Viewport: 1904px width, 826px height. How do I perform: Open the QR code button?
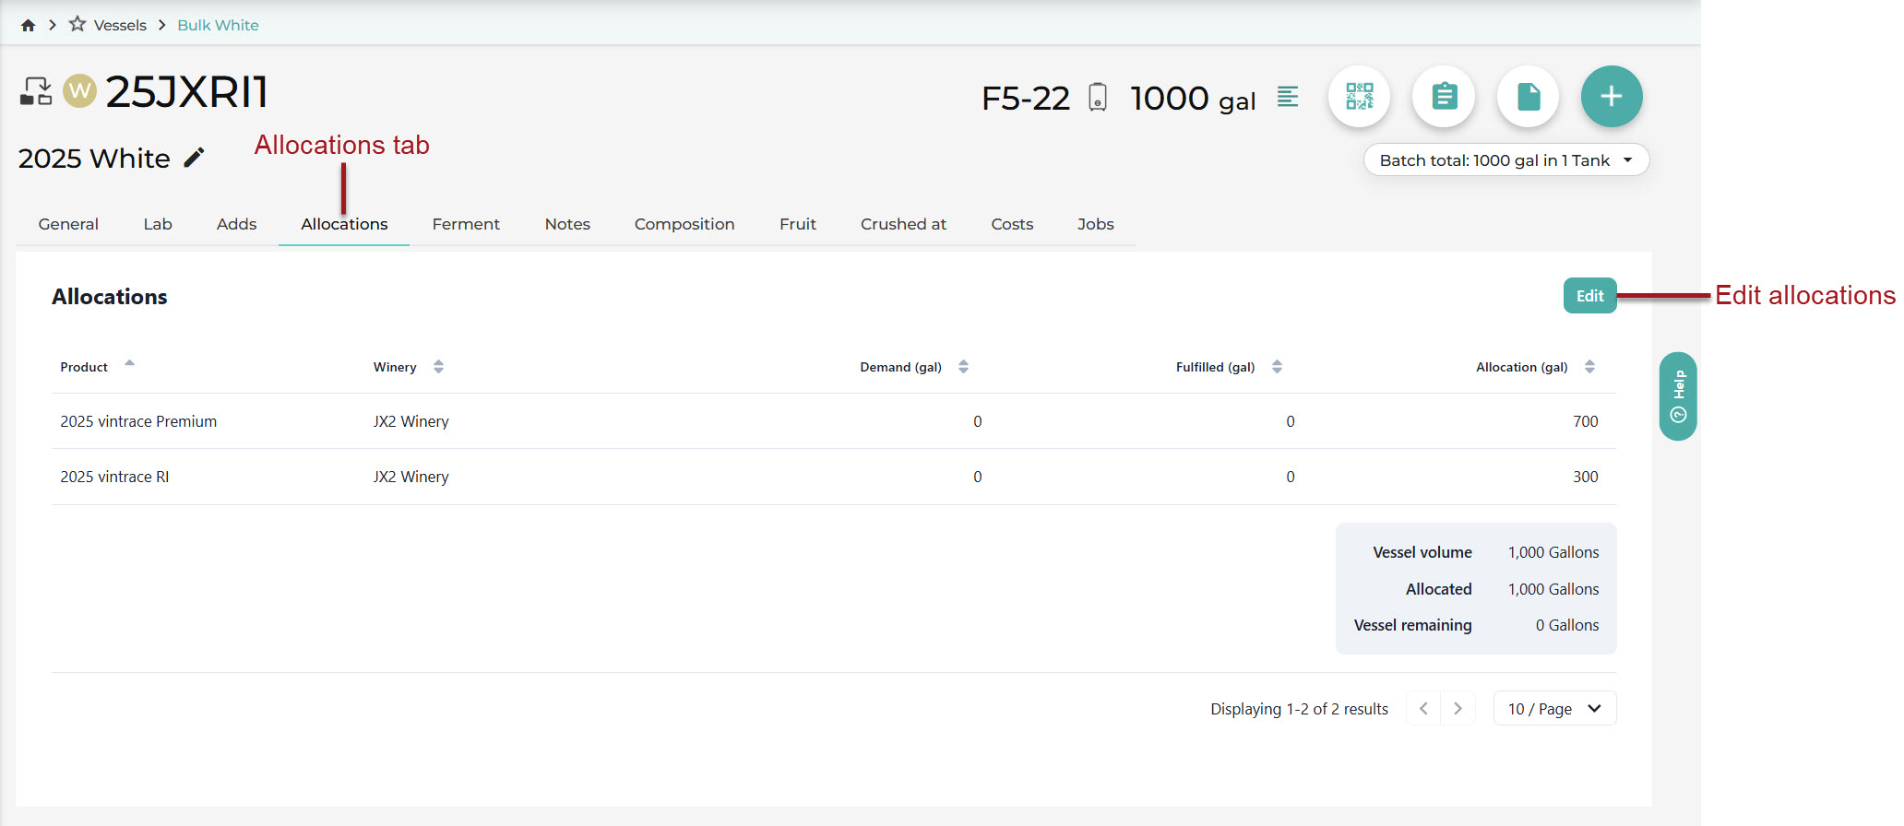1360,96
